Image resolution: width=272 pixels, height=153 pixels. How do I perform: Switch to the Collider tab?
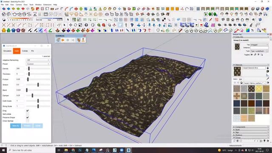tap(25, 51)
